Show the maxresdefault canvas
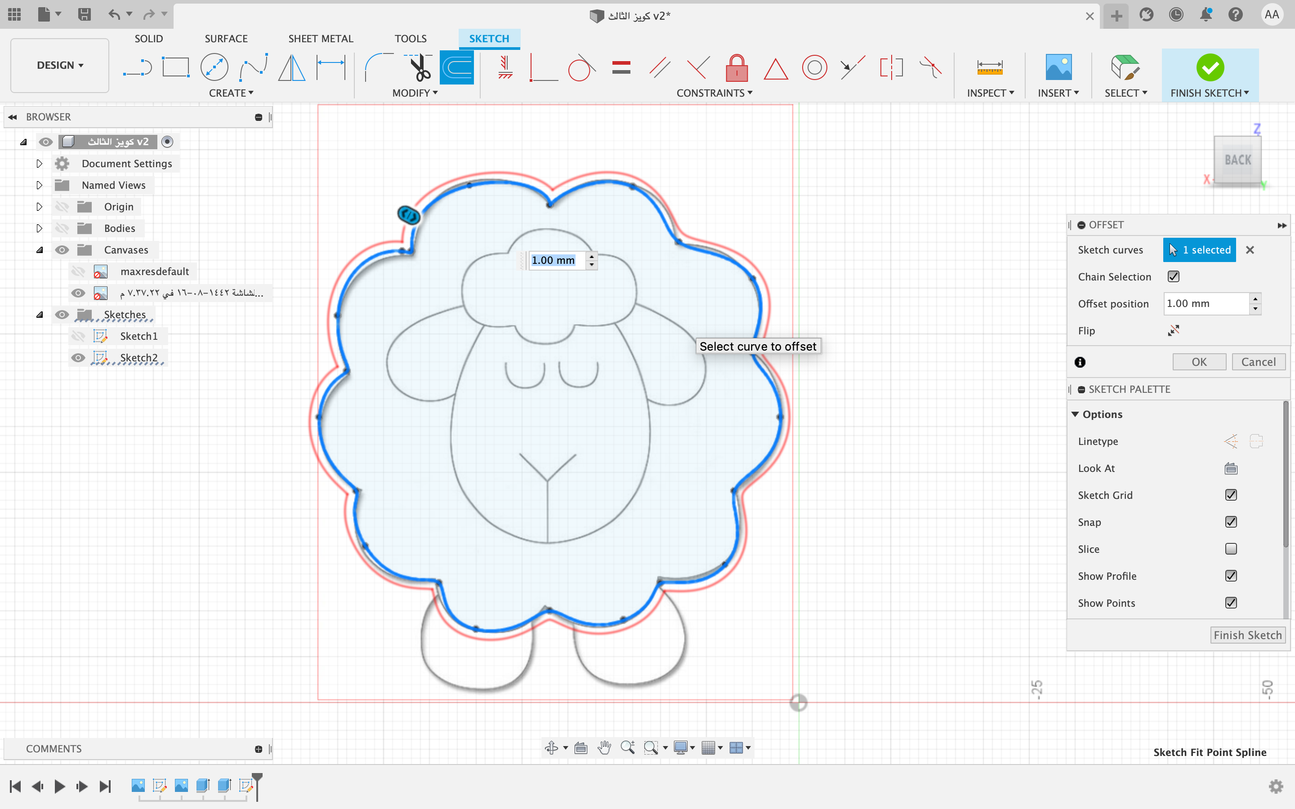This screenshot has height=809, width=1295. [78, 271]
